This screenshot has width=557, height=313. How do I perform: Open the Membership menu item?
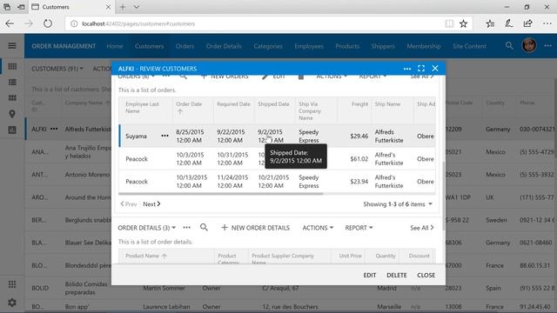tap(424, 46)
